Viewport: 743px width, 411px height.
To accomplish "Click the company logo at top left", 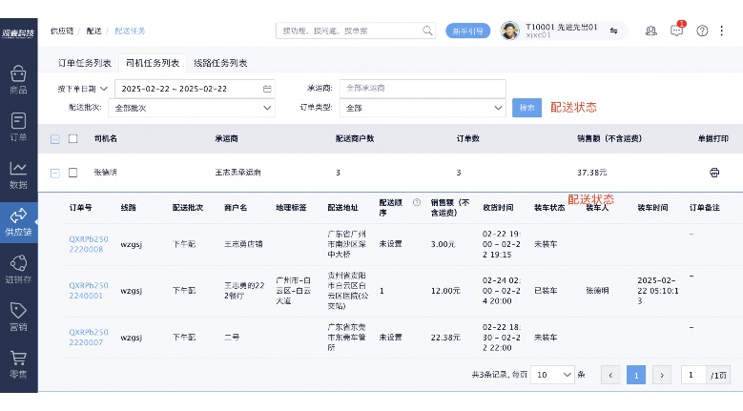I will (x=18, y=32).
